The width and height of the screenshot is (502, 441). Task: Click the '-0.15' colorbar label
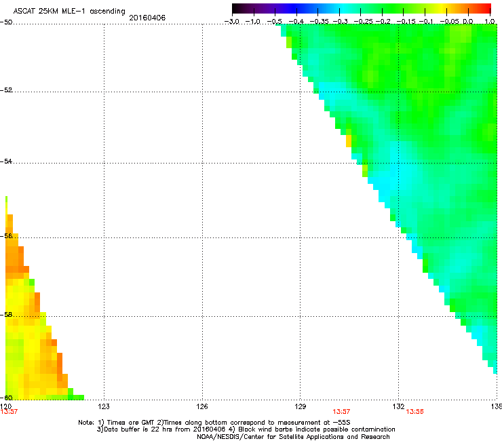[406, 22]
